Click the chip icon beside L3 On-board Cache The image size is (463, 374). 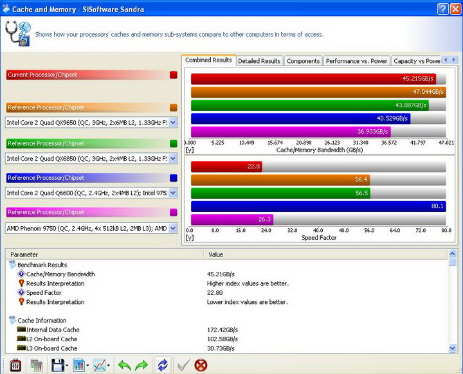point(21,348)
